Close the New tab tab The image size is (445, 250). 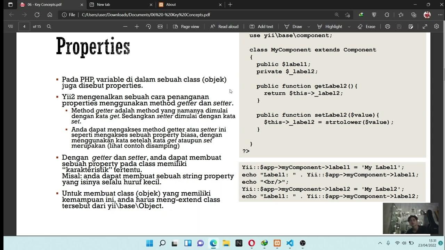(x=151, y=5)
